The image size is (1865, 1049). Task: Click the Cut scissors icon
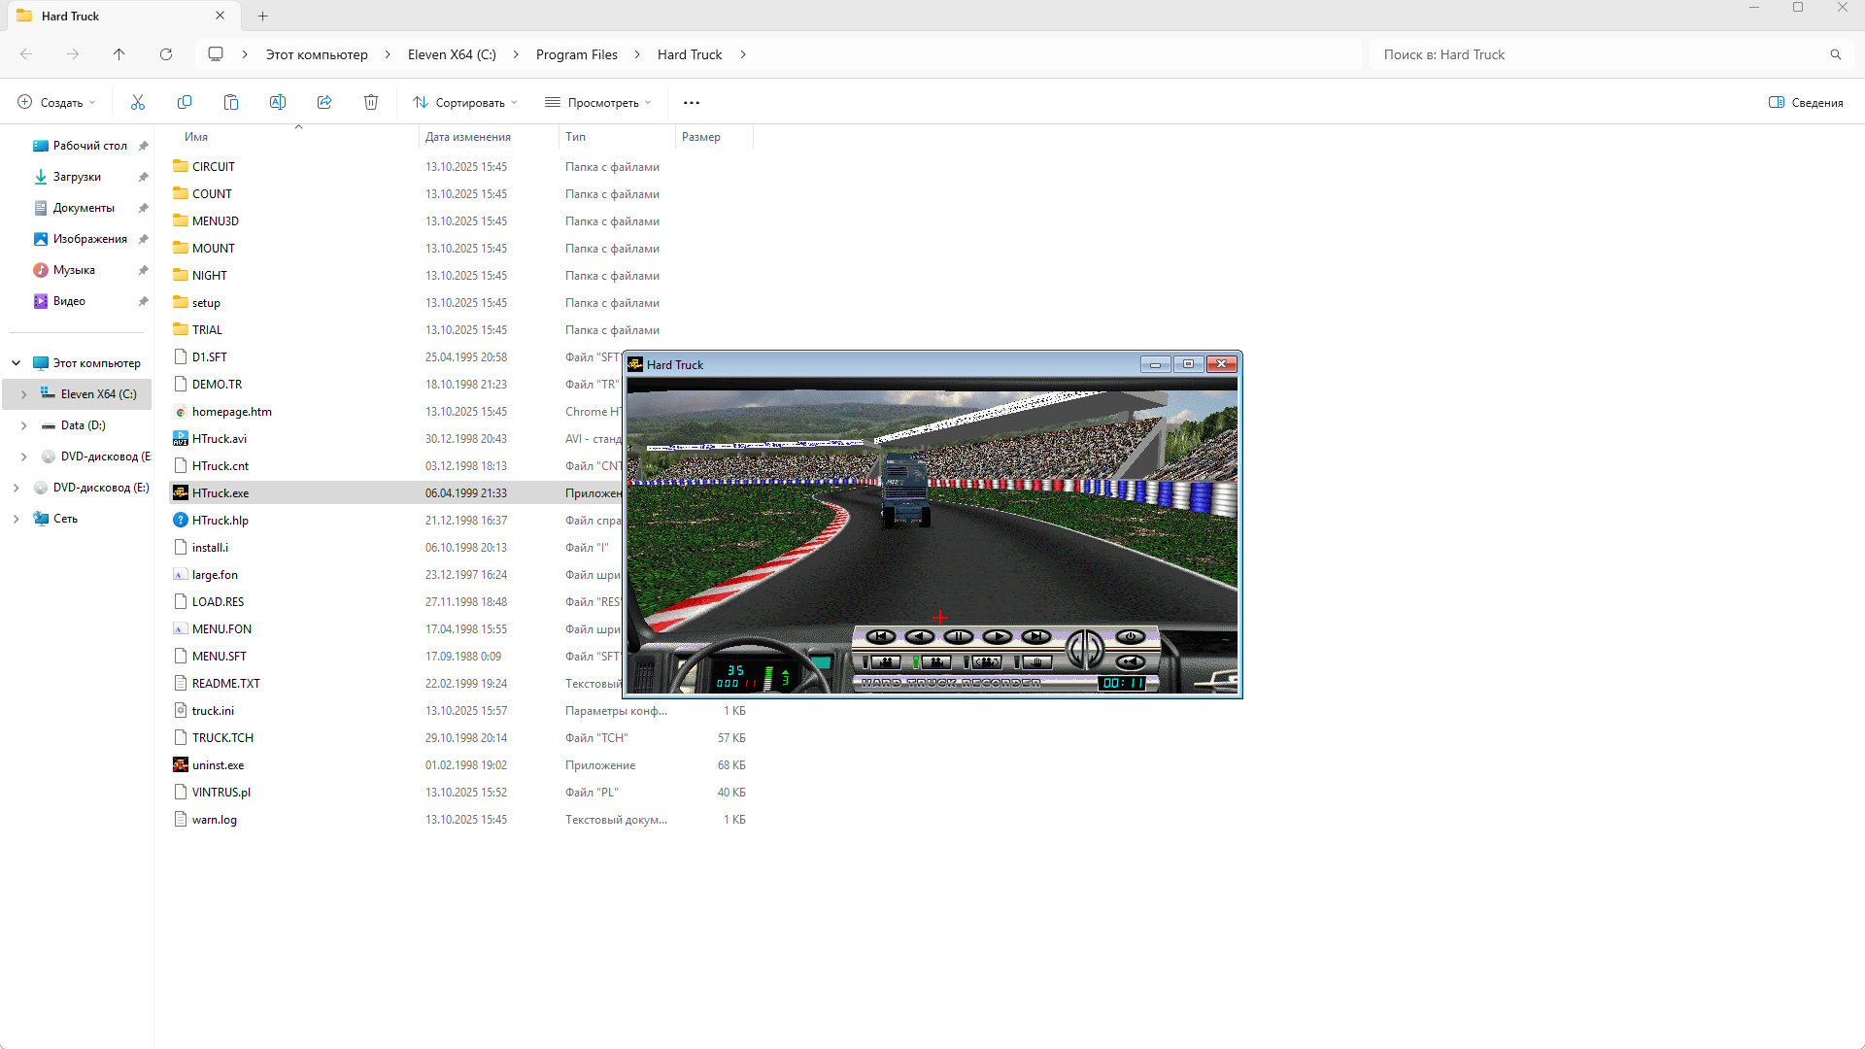coord(138,102)
